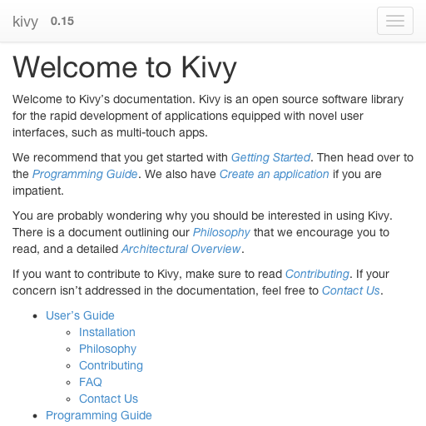426x426 pixels.
Task: Click the Welcome to Kivy heading
Action: coord(125,67)
